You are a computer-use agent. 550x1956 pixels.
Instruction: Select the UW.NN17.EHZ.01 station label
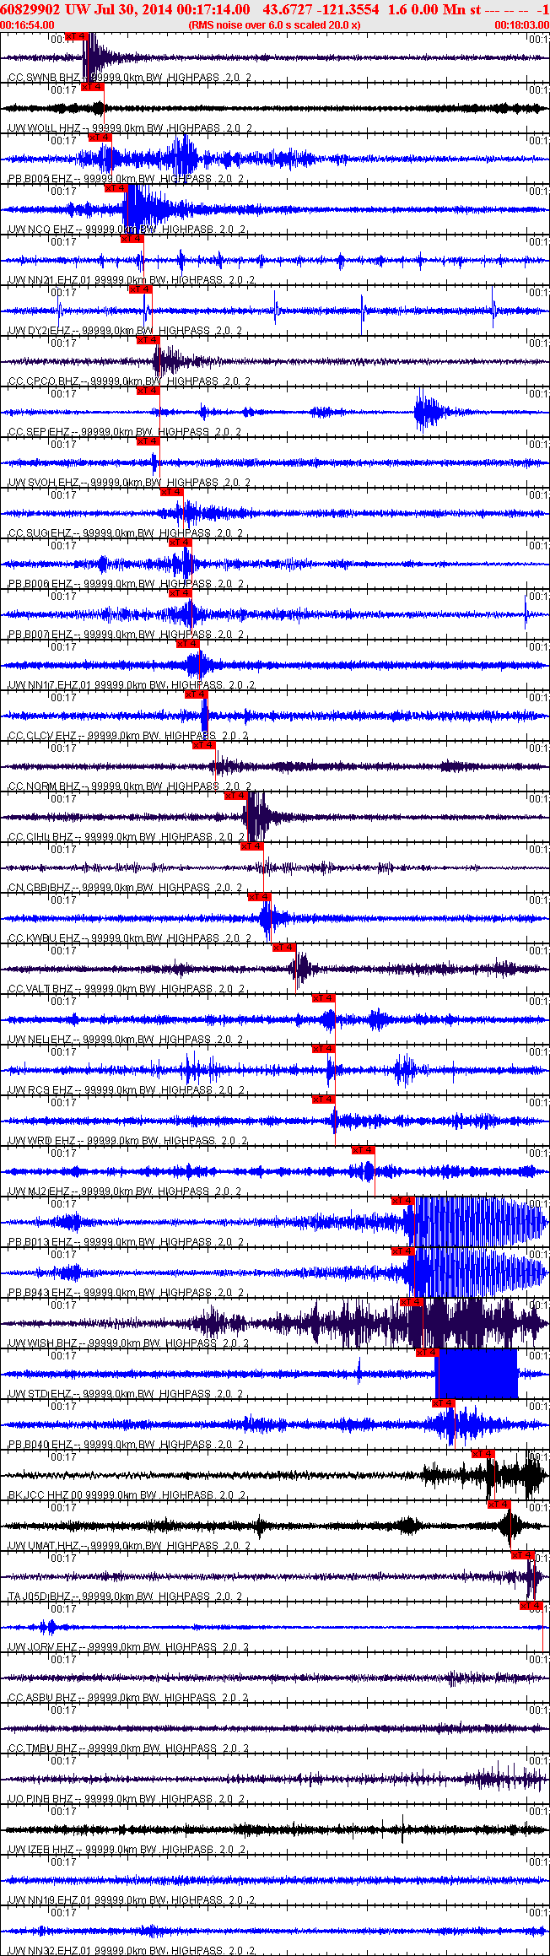(x=50, y=685)
